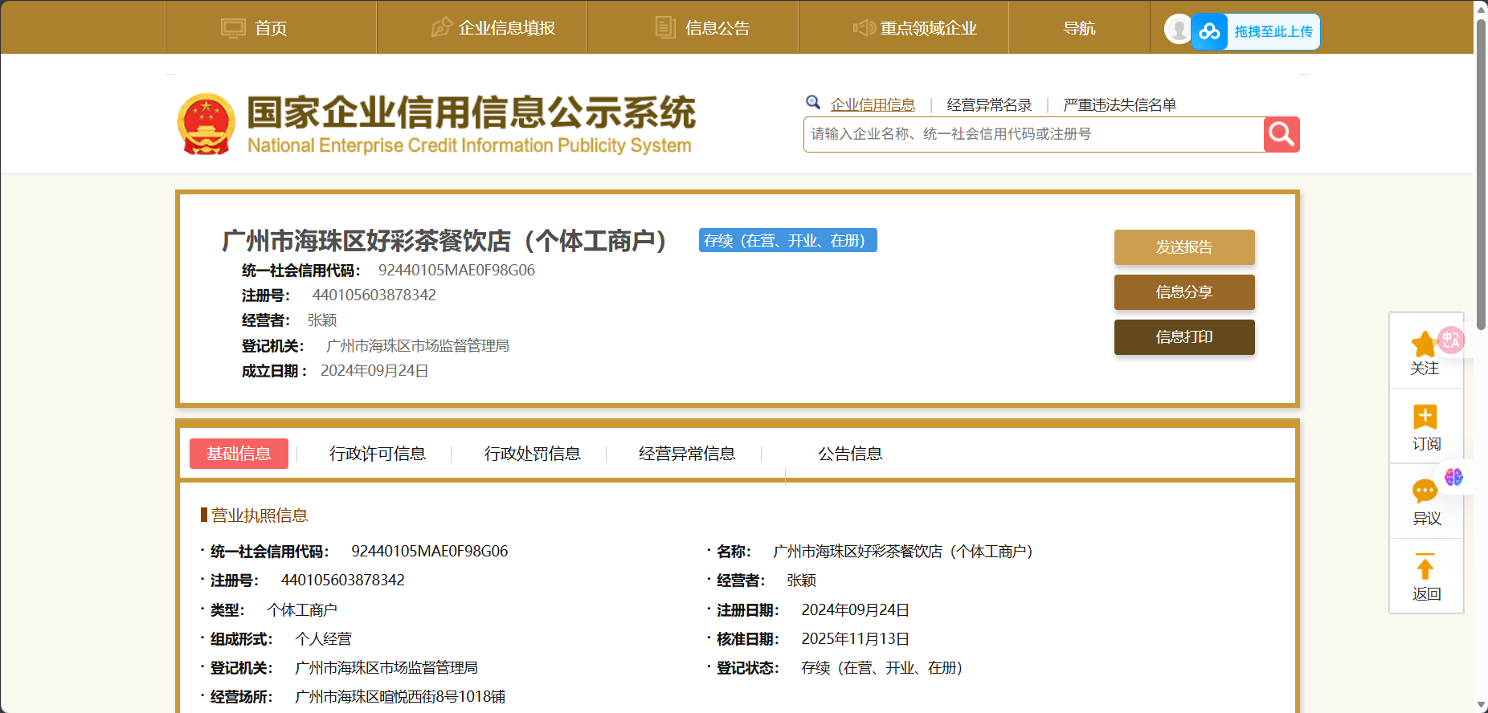
Task: Click the 注册日期 value in license section
Action: [x=855, y=609]
